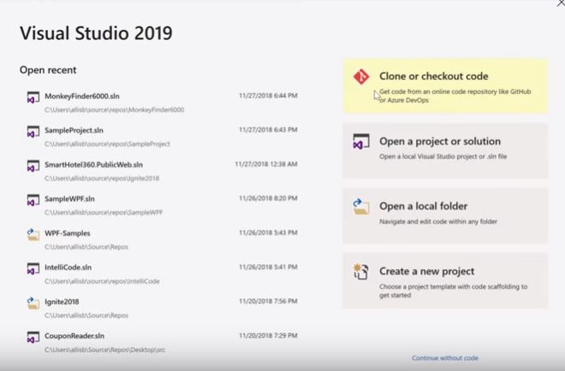565x371 pixels.
Task: Click the SampleWPF.sln solution icon
Action: (33, 200)
